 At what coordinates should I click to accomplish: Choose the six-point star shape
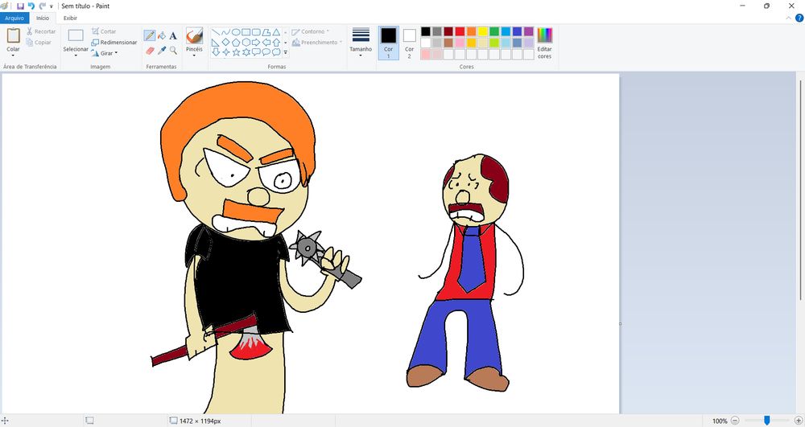point(246,51)
